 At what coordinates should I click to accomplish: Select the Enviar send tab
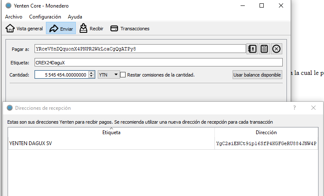click(61, 29)
